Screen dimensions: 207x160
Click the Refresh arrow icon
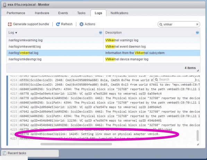[58, 24]
